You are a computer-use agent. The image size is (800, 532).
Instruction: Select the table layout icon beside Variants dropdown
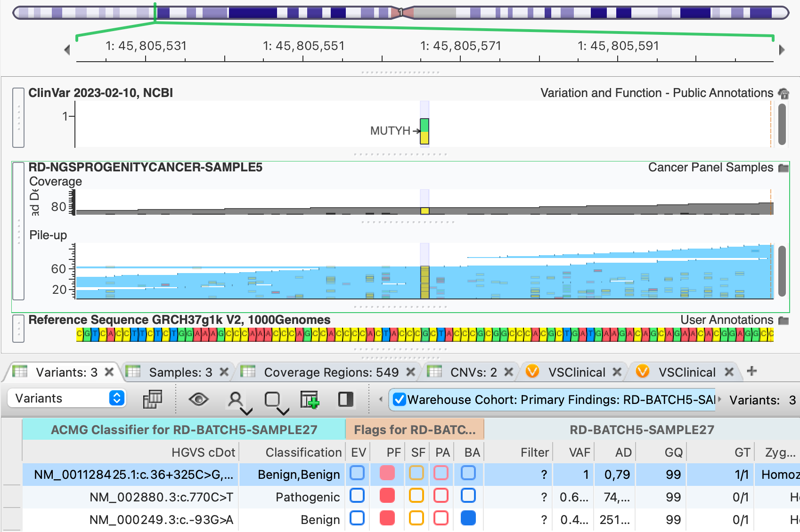pyautogui.click(x=152, y=399)
